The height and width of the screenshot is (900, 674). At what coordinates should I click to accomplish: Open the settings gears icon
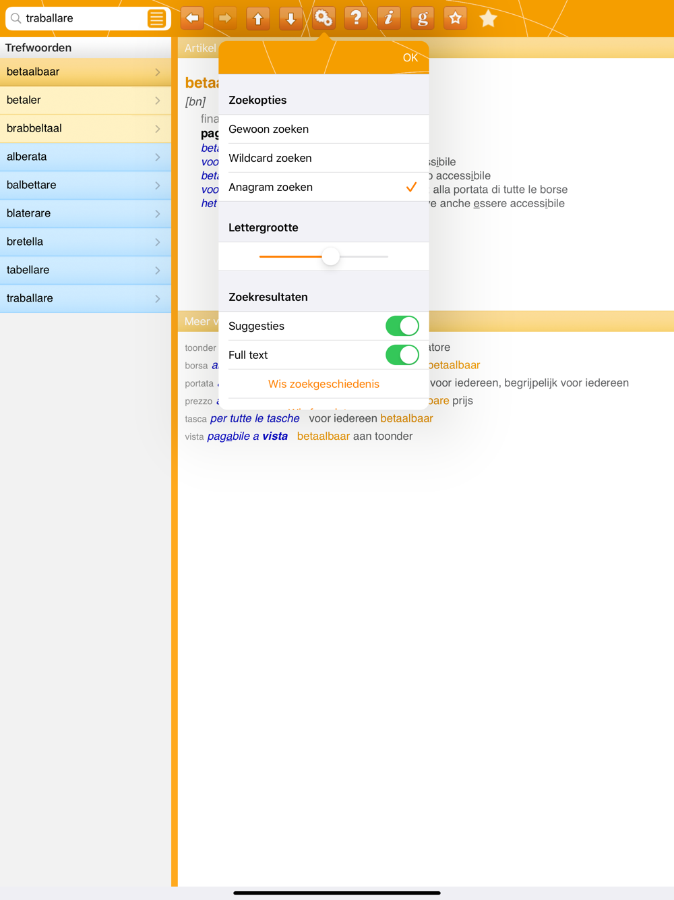click(324, 18)
